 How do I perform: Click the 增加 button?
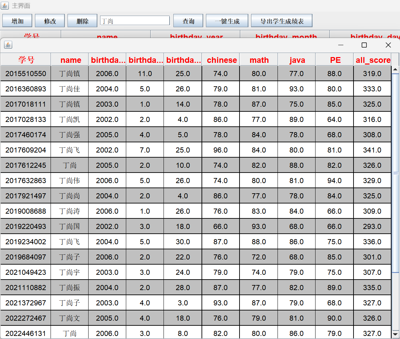tap(17, 21)
